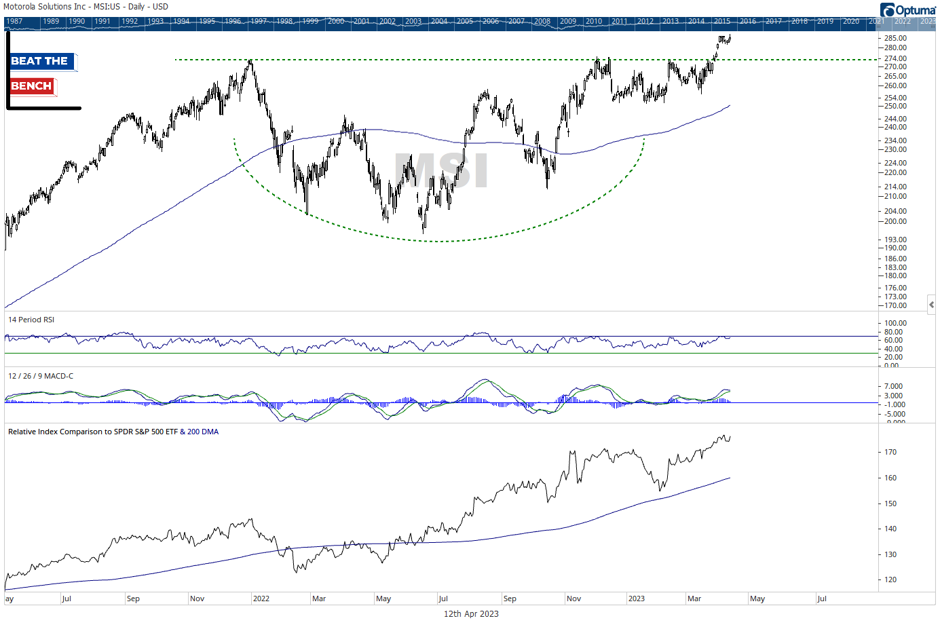Image resolution: width=940 pixels, height=627 pixels.
Task: Click the 20.00 value on RSI scale
Action: tap(894, 357)
